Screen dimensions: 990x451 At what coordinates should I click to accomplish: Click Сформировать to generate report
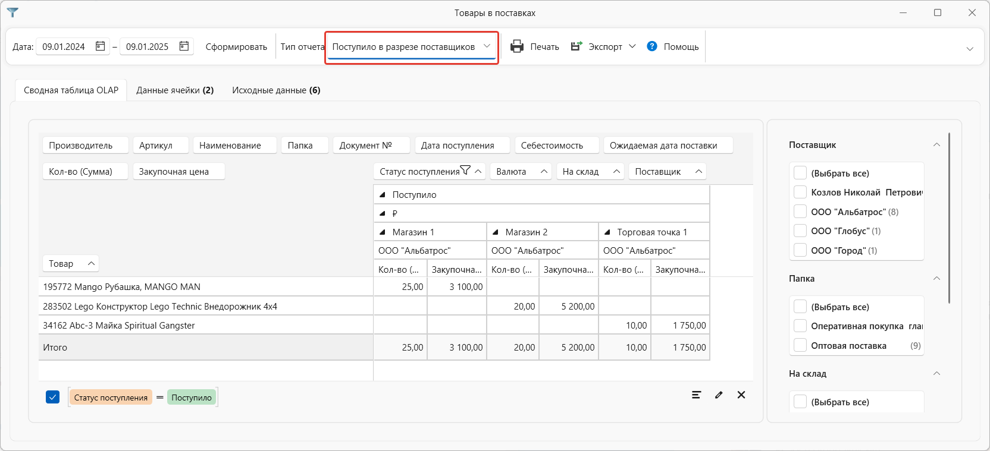[236, 47]
